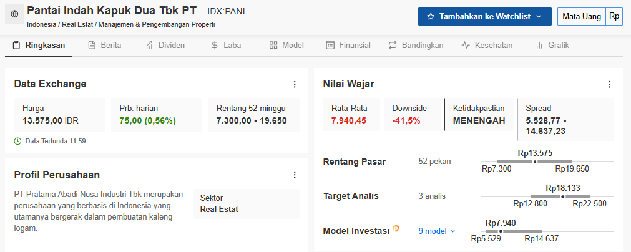Viewport: 631px width, 252px height.
Task: Click the Downside value -41,5%
Action: point(406,120)
